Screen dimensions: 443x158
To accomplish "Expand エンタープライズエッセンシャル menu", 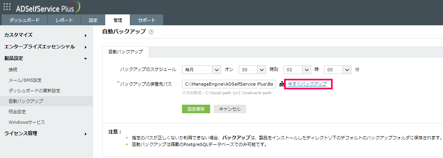I will (x=46, y=47).
